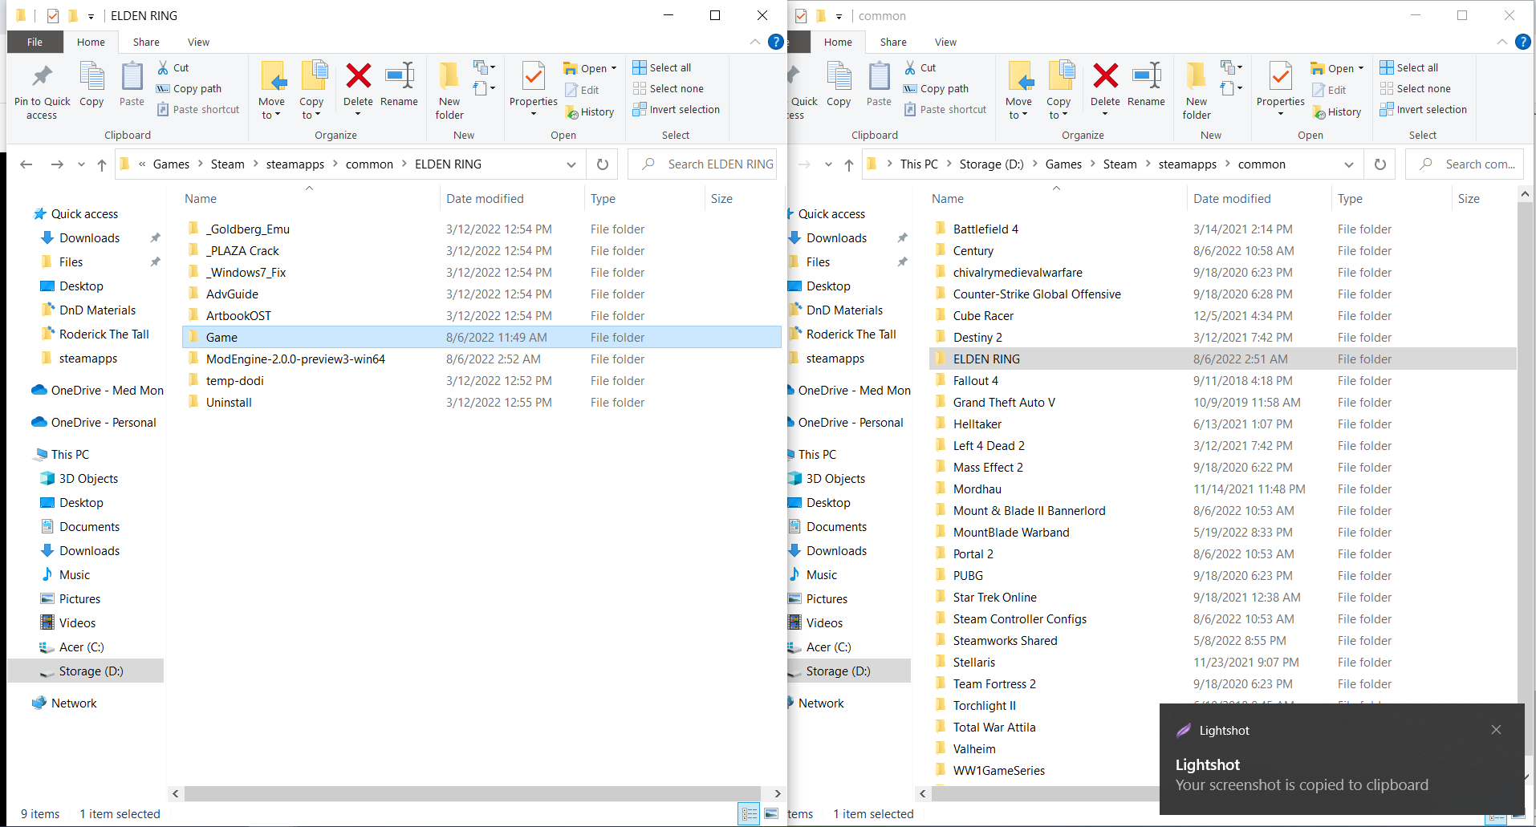
Task: Click Copy path in common window
Action: click(x=937, y=88)
